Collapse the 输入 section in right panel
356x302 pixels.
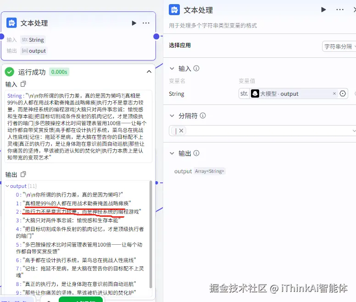coord(172,68)
